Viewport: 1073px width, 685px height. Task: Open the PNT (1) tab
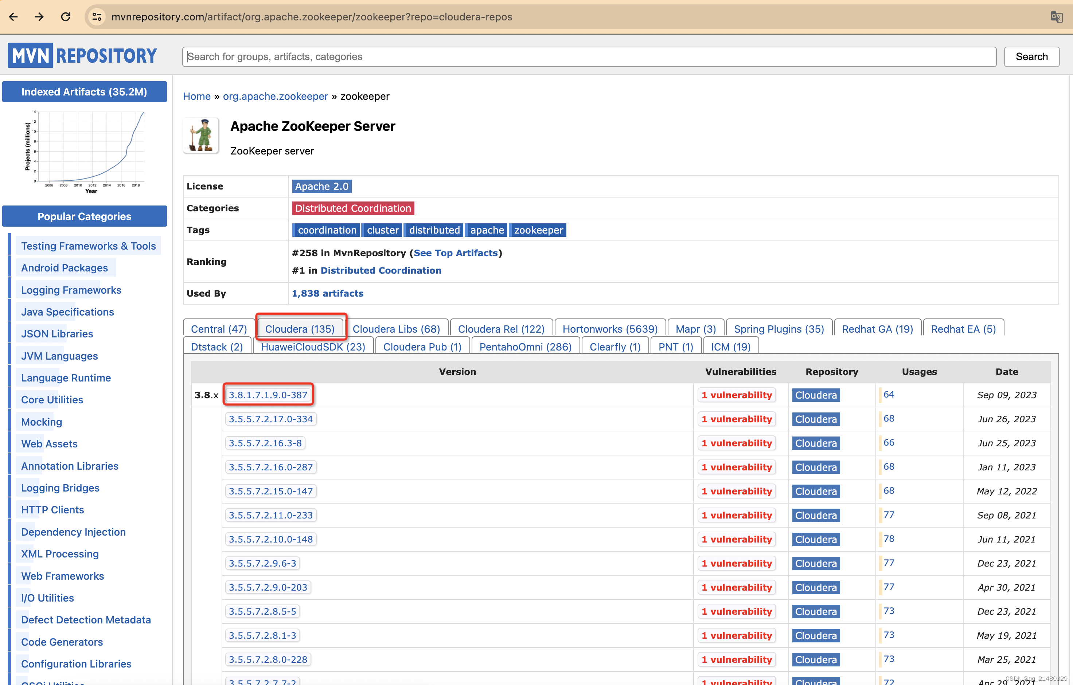point(675,347)
